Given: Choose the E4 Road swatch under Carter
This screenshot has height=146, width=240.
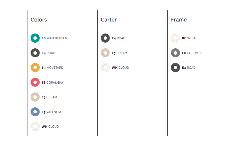Looking at the screenshot, I should (x=105, y=38).
